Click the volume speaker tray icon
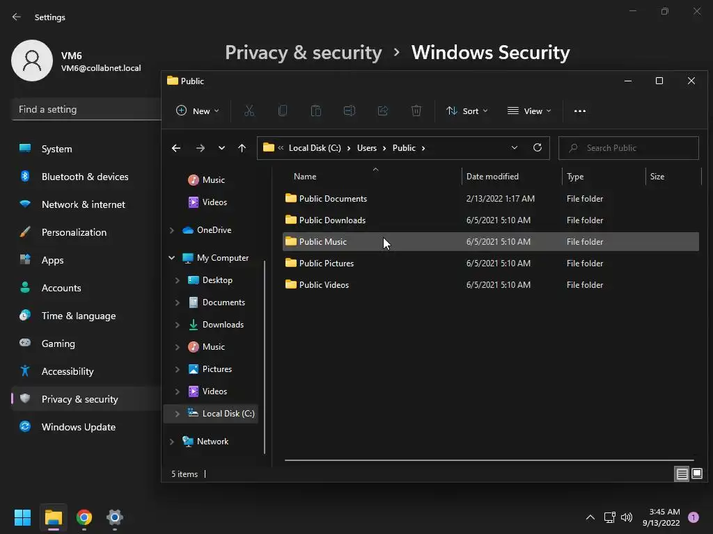The image size is (713, 534). [627, 517]
